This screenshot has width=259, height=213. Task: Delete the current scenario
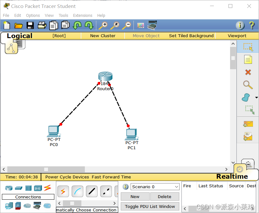(x=165, y=197)
